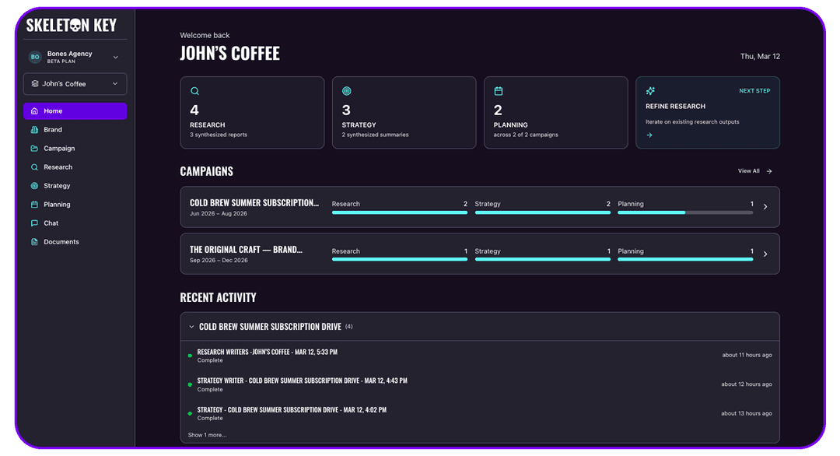Screen dimensions: 840x456
Task: Click 'Jun 2026 – Aug 2026' date range
Action: click(219, 214)
